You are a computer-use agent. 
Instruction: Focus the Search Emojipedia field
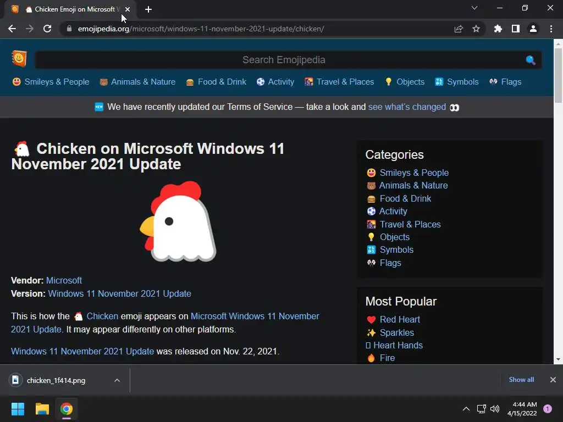284,60
